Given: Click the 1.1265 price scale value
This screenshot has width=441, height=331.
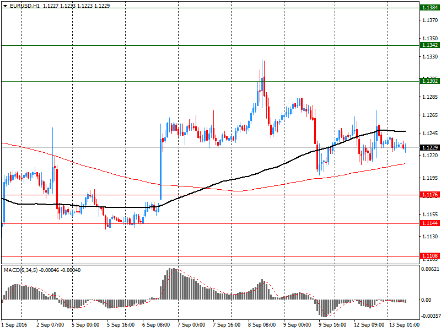Looking at the screenshot, I should point(430,115).
